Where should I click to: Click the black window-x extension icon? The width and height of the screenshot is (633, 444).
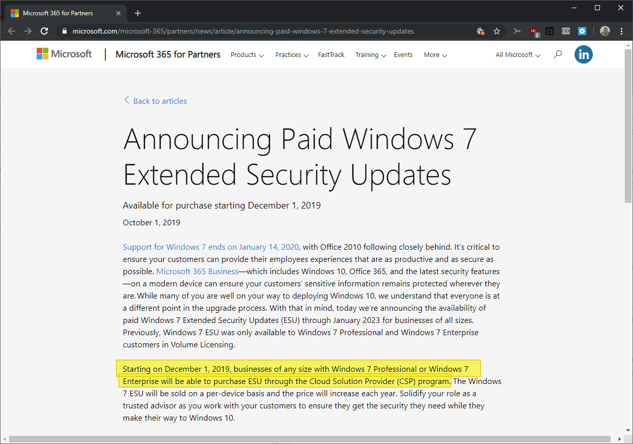(x=550, y=31)
